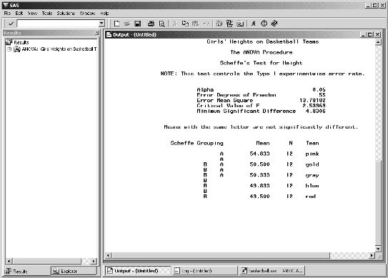This screenshot has width=388, height=278.
Task: Click the Output horizontal scrollbar thumb
Action: 221,255
